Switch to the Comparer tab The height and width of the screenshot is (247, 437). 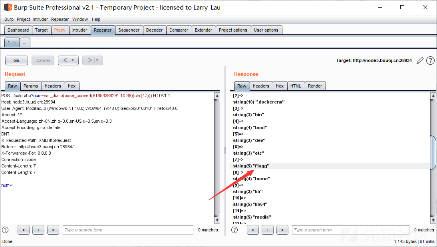(179, 30)
